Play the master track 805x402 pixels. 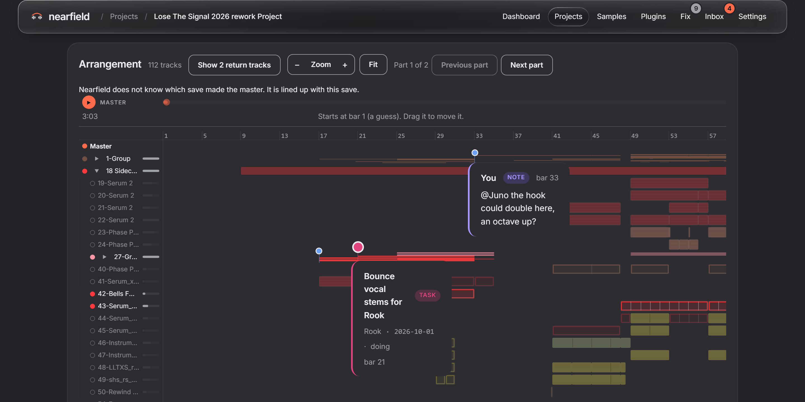[x=89, y=102]
